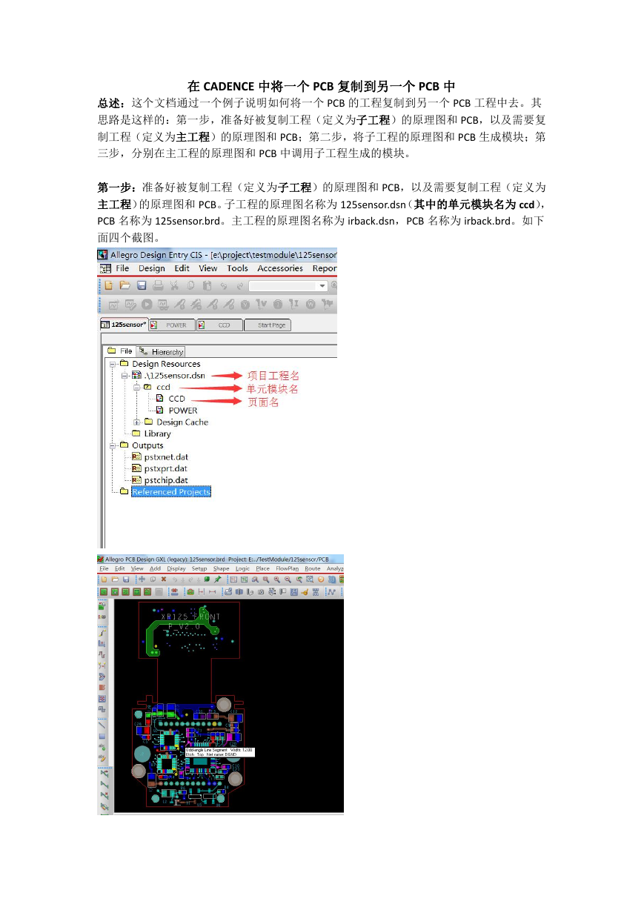Open the Tools menu
This screenshot has width=644, height=910.
[x=237, y=268]
